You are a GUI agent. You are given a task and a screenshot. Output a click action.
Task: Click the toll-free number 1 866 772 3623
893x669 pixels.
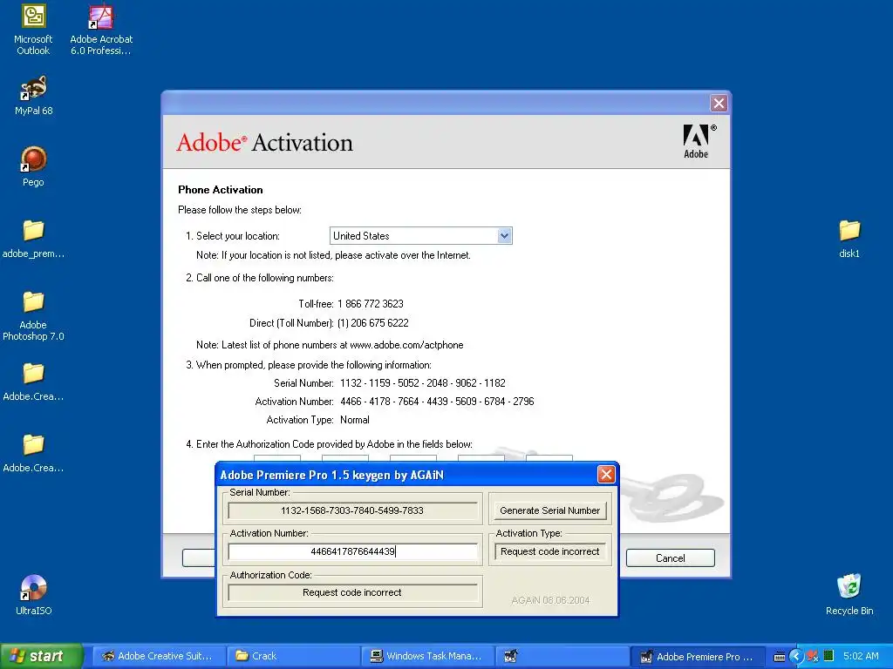tap(370, 304)
